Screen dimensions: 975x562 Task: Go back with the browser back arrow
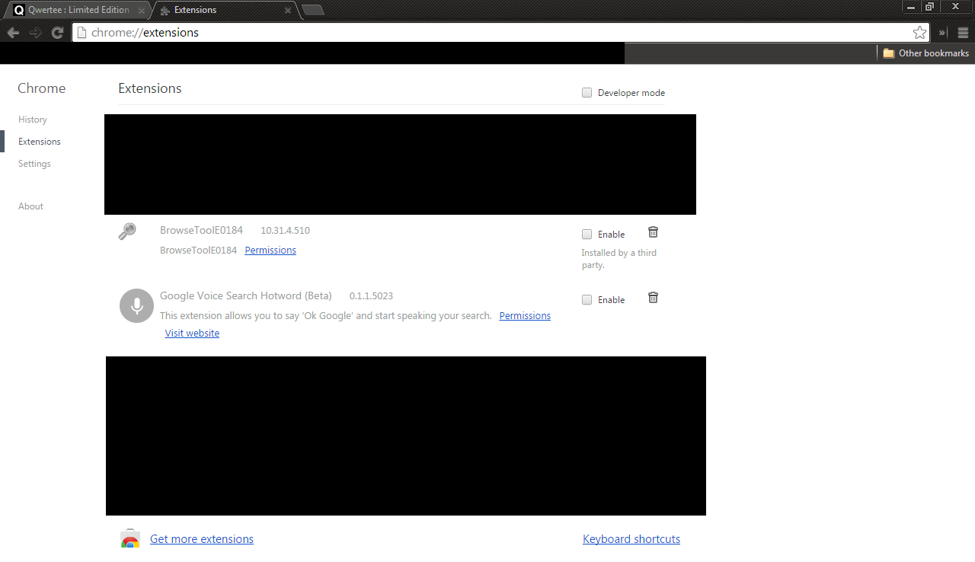[x=13, y=33]
